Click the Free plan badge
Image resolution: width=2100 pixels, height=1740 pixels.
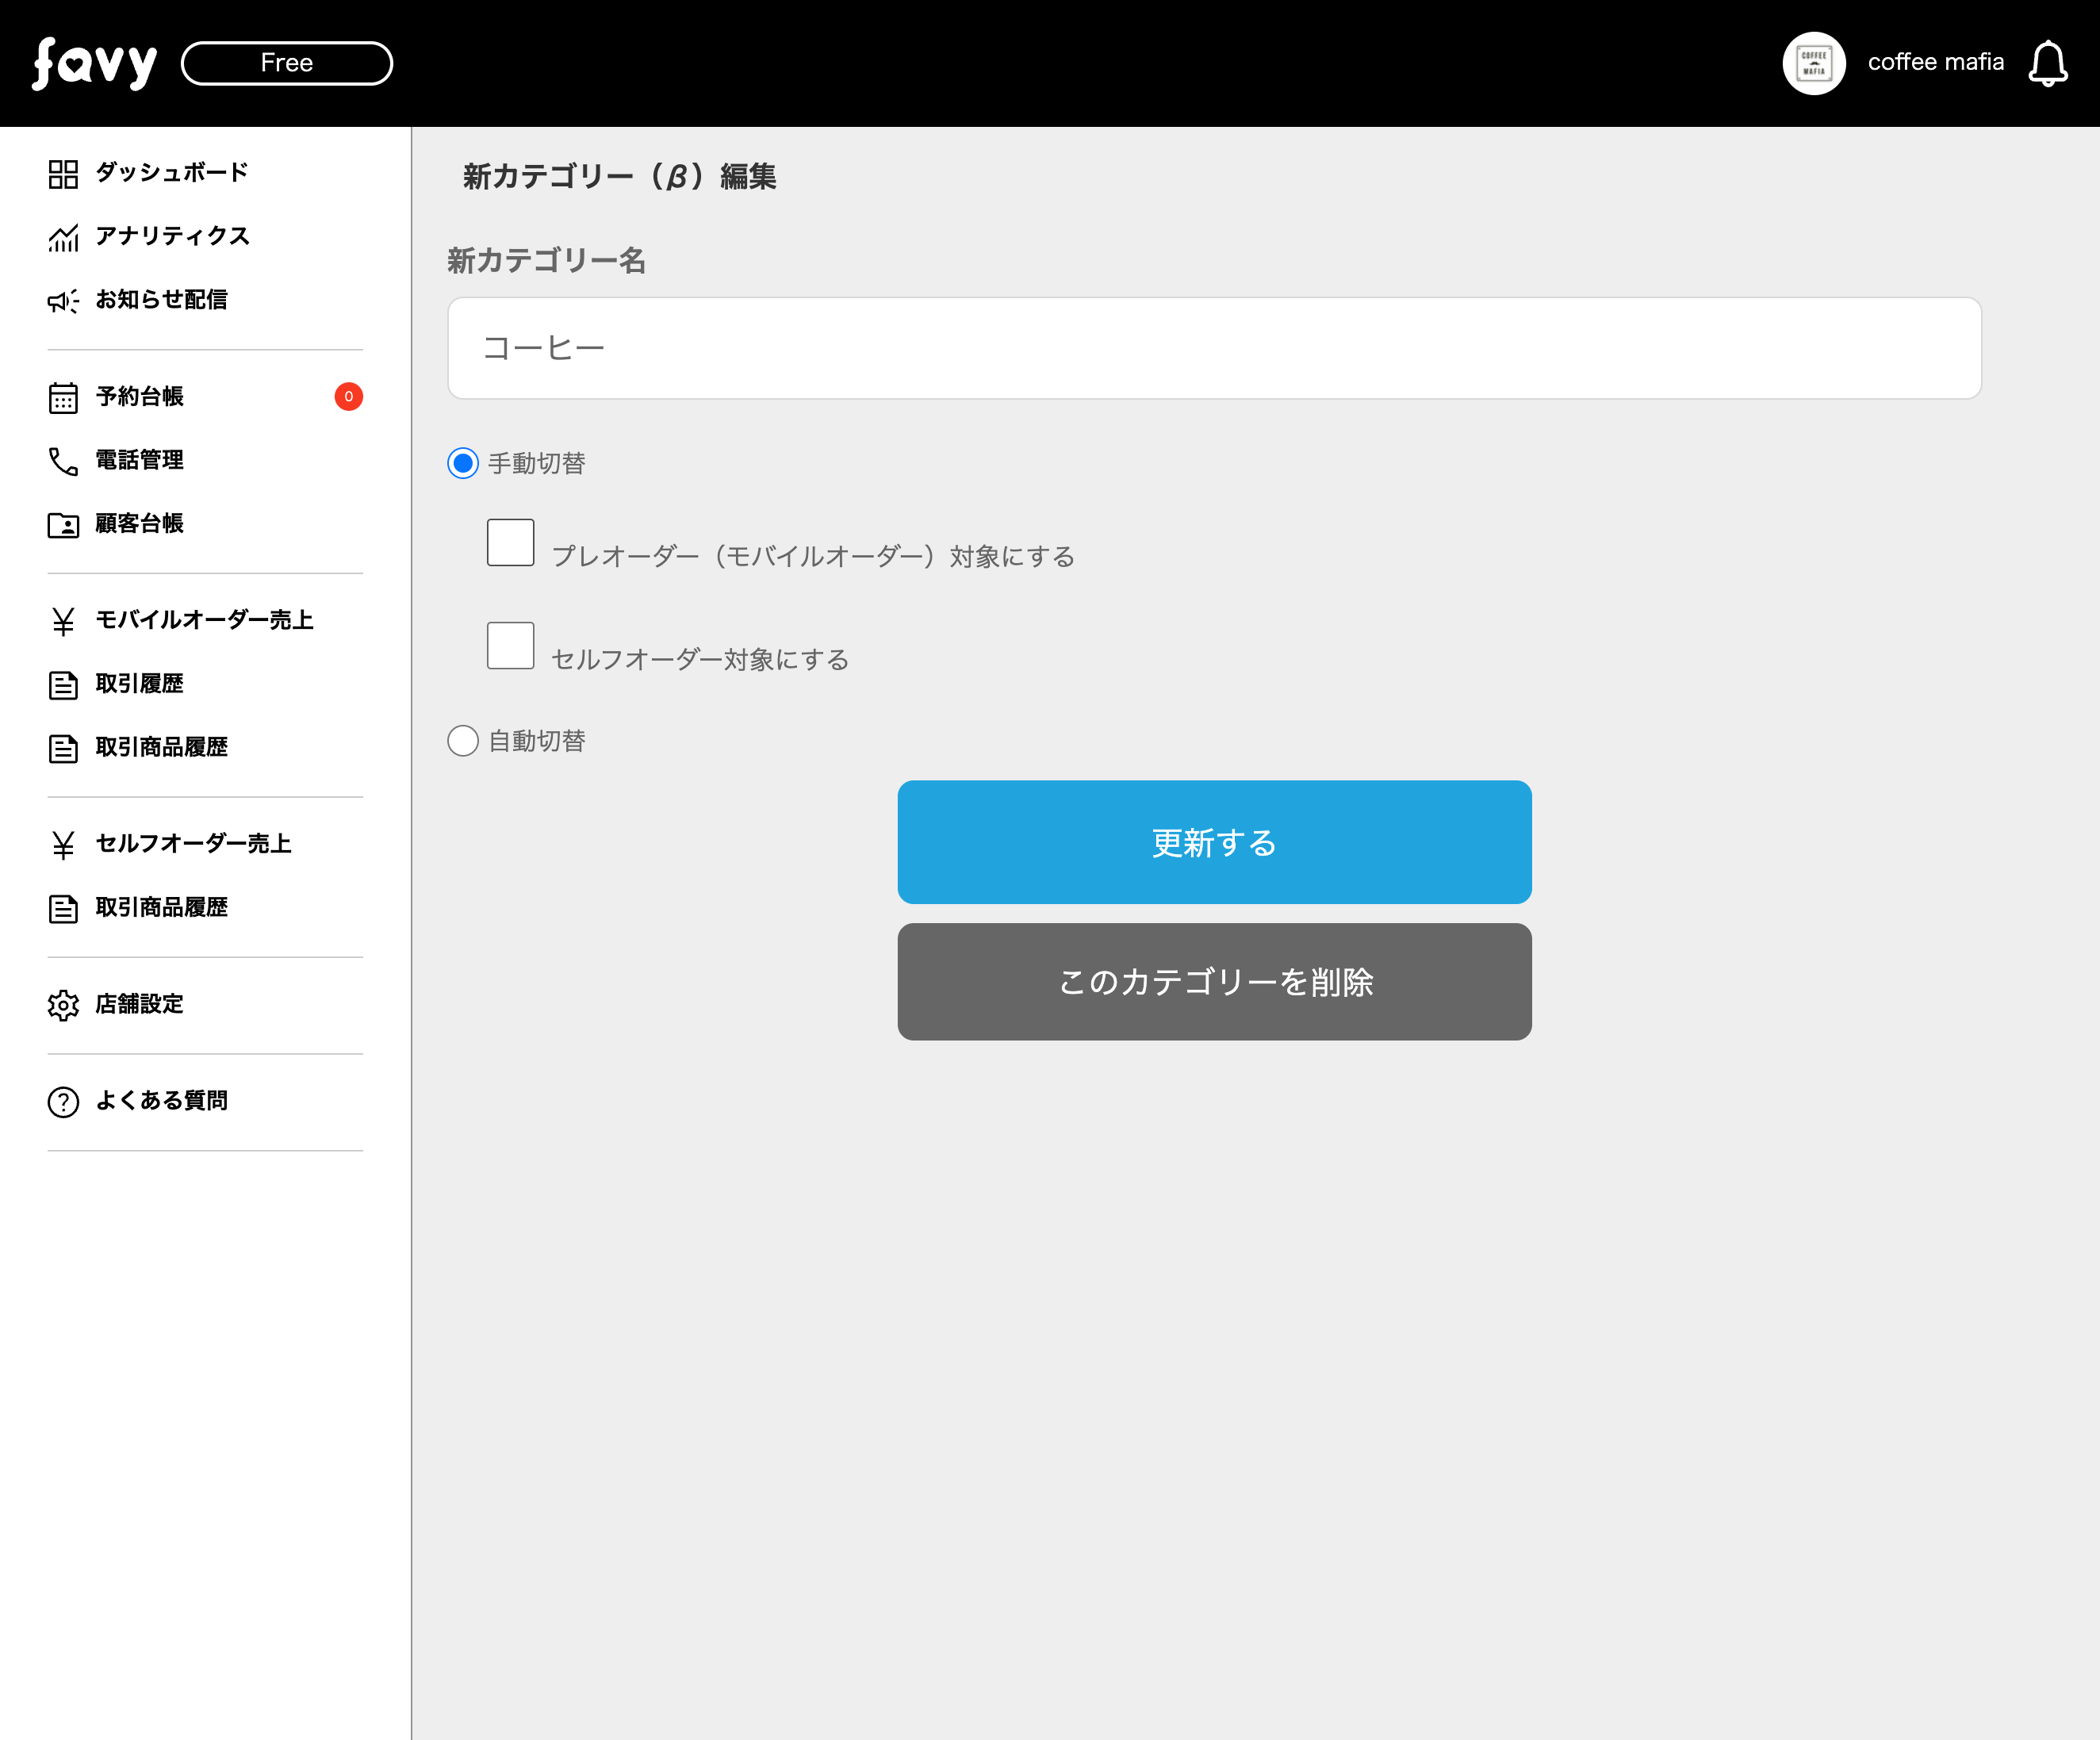point(287,64)
